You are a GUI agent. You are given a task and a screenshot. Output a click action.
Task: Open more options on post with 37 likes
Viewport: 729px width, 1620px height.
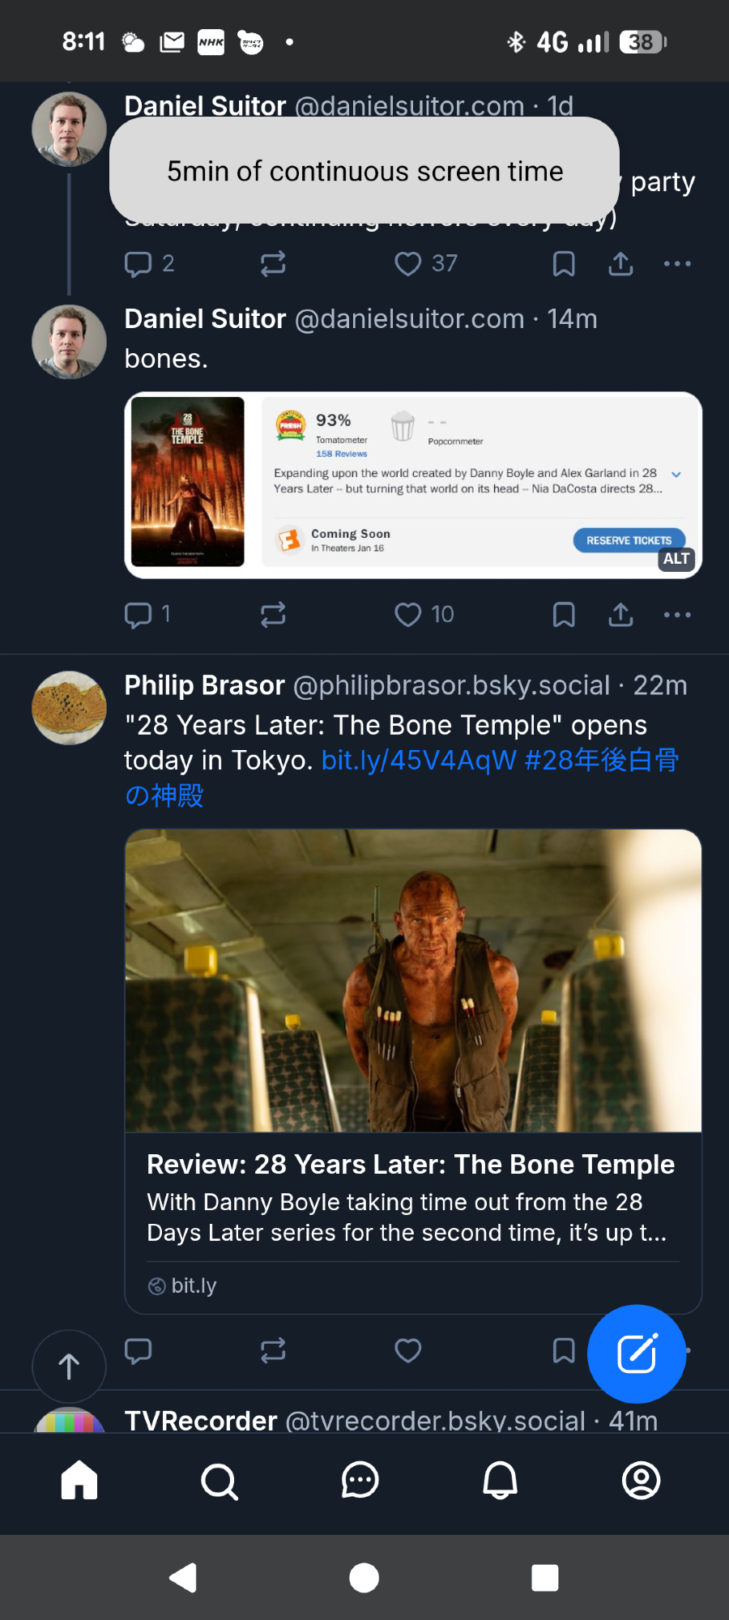tap(677, 264)
